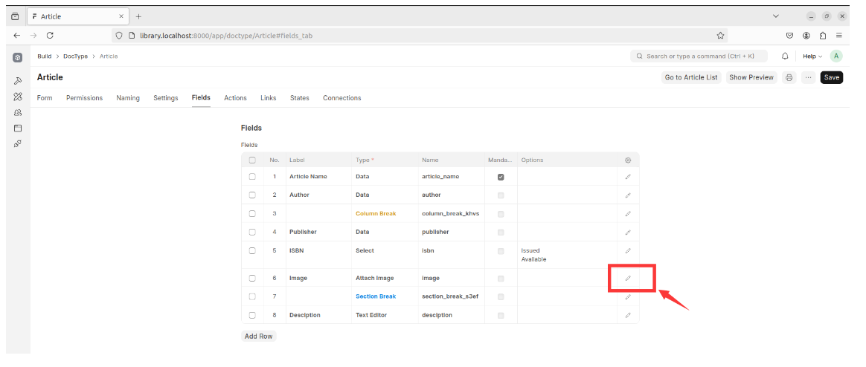
Task: Toggle the select-all checkbox in Fields header
Action: [252, 160]
